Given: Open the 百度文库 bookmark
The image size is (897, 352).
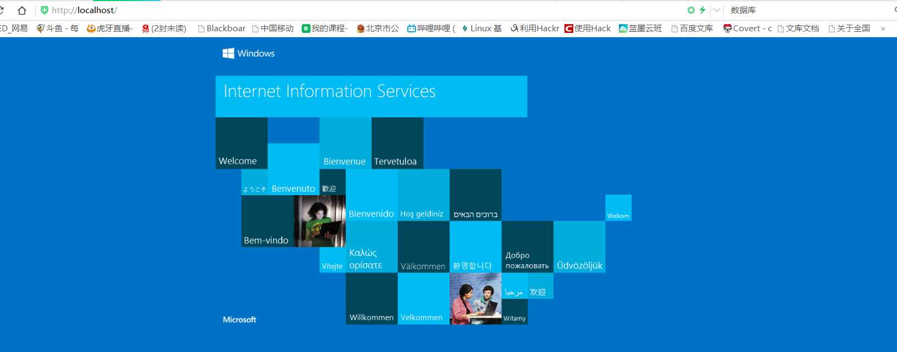Looking at the screenshot, I should [692, 29].
